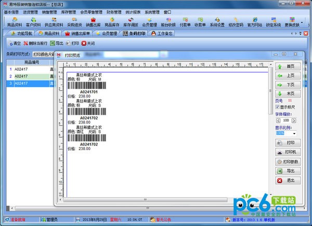Image resolution: width=312 pixels, height=226 pixels.
Task: Click 暂无公告 in the status bar
Action: (x=161, y=219)
